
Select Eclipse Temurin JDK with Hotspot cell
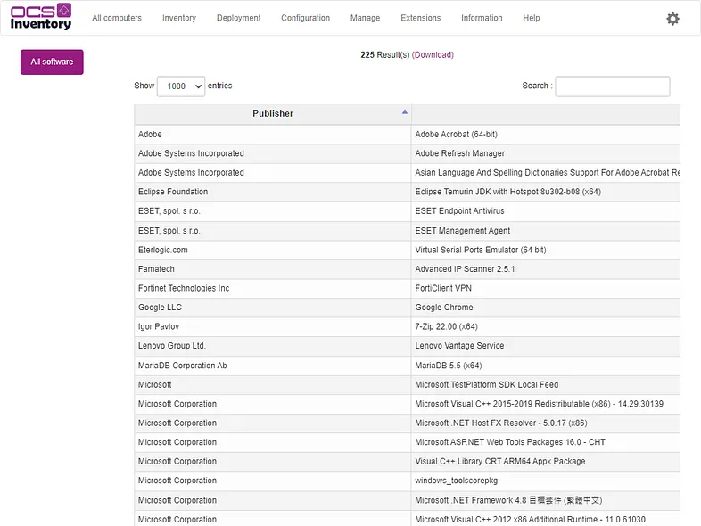(546, 192)
